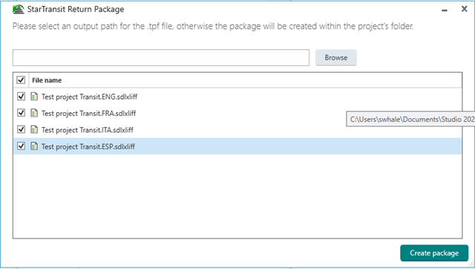Click the file path tooltip text
This screenshot has width=475, height=269.
tap(412, 119)
